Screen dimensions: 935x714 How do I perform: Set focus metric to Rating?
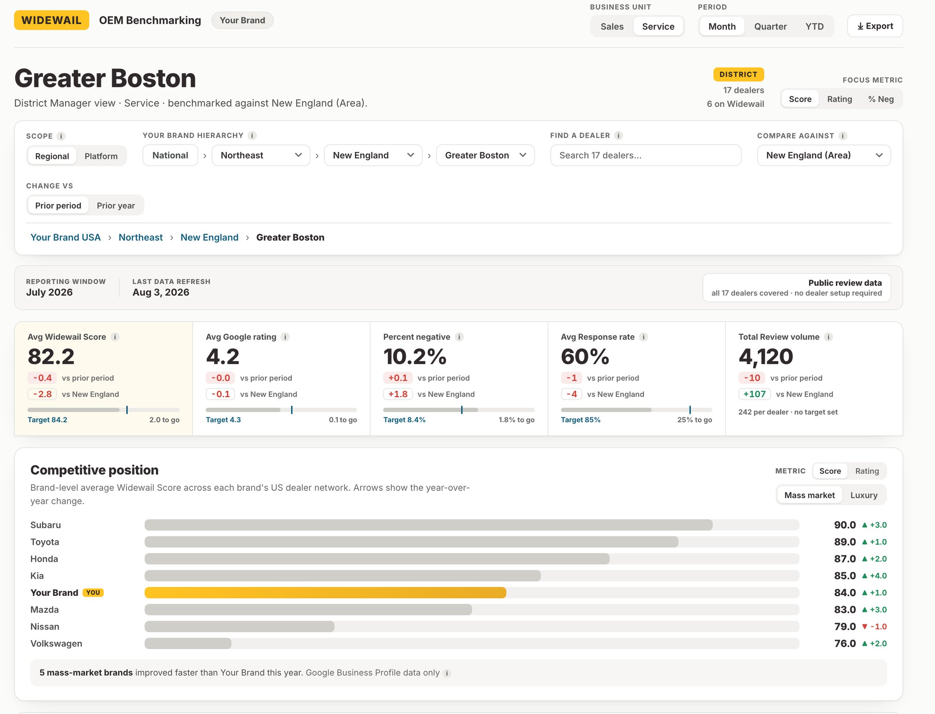(839, 99)
